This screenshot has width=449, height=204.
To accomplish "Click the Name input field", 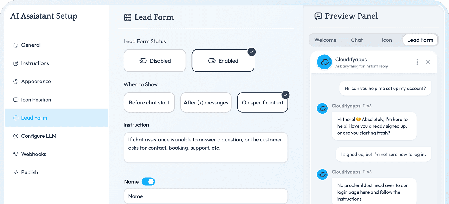I will (x=206, y=196).
